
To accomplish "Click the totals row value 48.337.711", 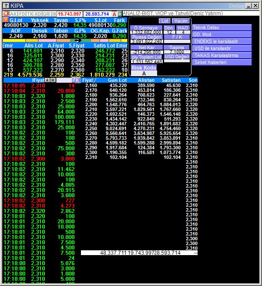I will click(x=113, y=253).
